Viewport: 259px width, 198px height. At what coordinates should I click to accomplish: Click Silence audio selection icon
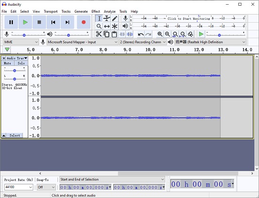[x=129, y=34]
